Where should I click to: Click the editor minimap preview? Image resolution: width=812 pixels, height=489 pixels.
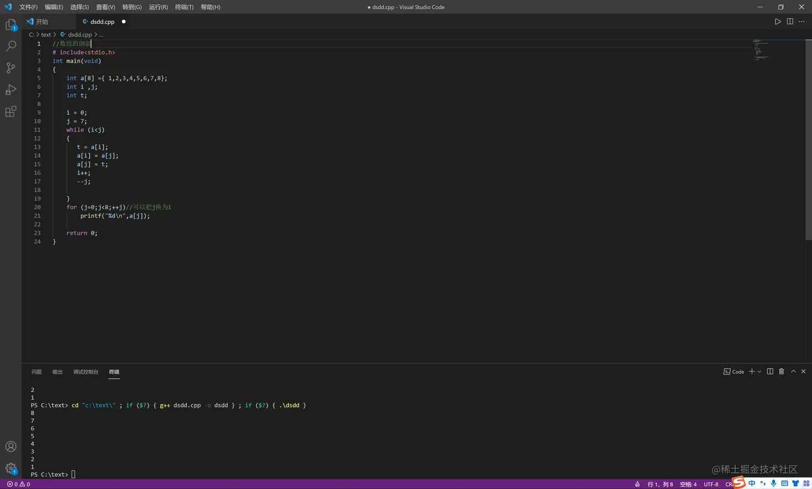(x=762, y=50)
